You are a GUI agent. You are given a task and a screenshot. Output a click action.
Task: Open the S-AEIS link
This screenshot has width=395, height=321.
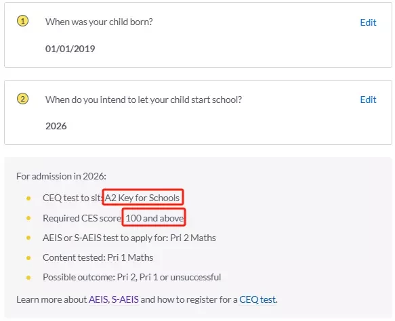pos(125,299)
